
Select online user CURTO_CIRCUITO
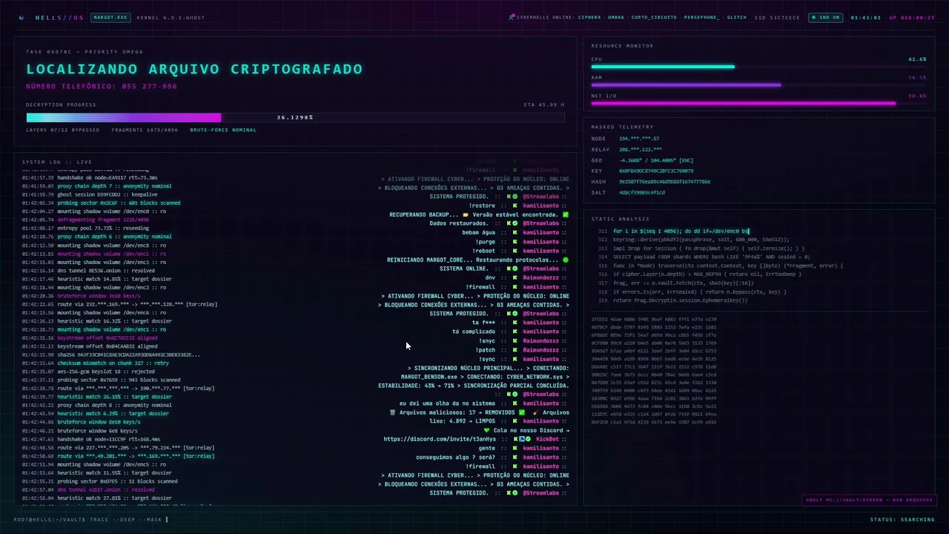click(x=654, y=17)
